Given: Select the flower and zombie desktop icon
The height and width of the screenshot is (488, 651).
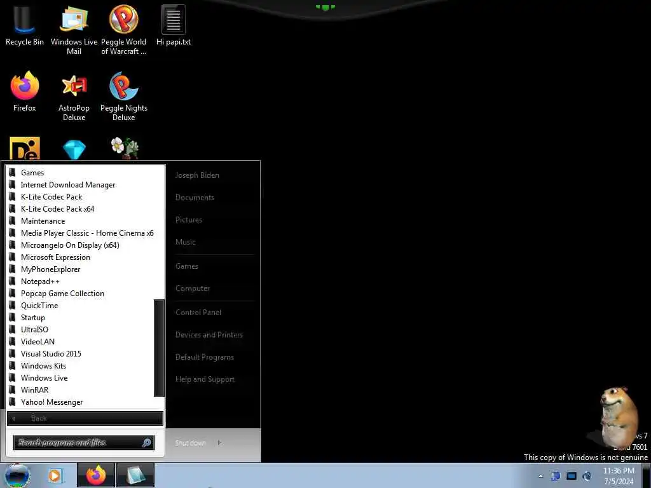Looking at the screenshot, I should (x=124, y=148).
